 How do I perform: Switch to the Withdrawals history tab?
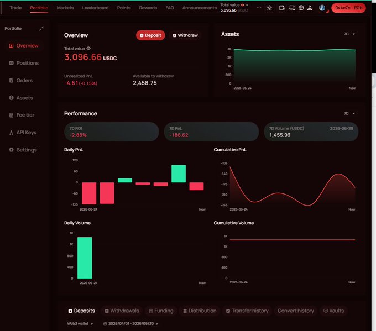coord(122,311)
